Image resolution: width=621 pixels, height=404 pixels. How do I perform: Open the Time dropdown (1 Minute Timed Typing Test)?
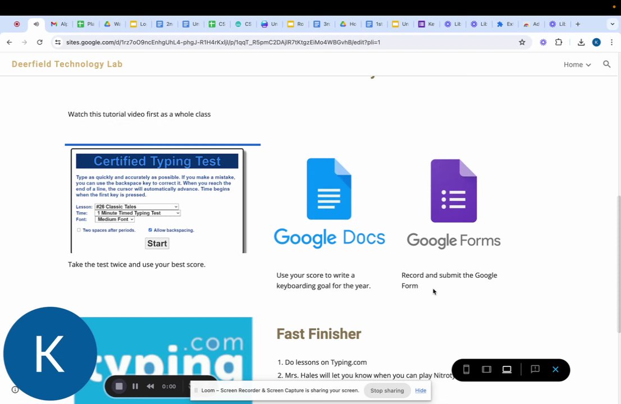coord(138,213)
